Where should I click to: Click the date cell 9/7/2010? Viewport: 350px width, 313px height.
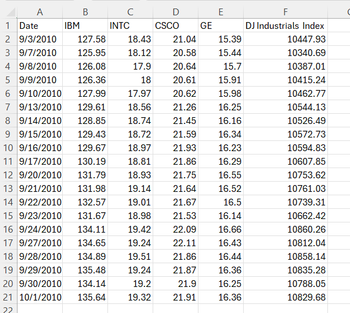pos(40,53)
